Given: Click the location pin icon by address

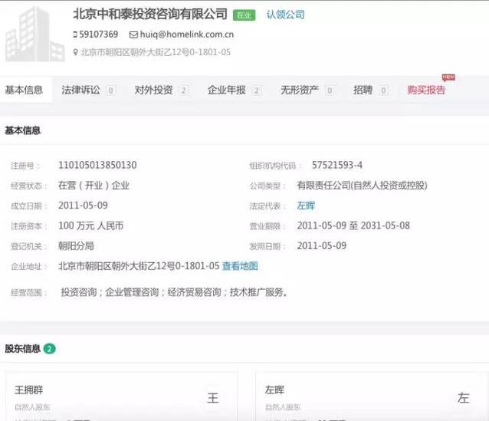Looking at the screenshot, I should click(75, 53).
